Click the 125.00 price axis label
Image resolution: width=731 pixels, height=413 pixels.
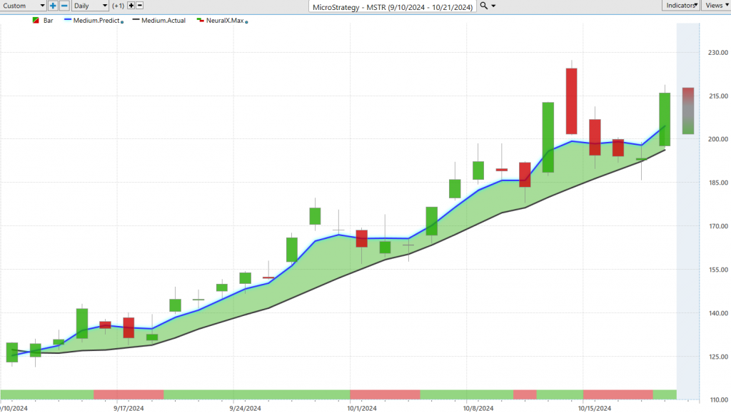click(718, 357)
